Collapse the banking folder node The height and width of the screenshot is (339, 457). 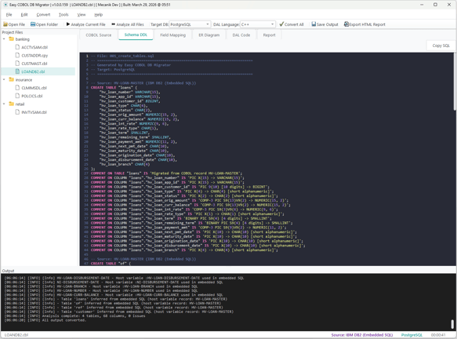tap(4, 39)
